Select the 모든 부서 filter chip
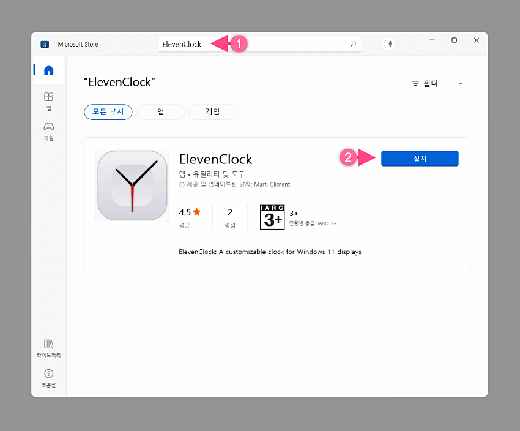The width and height of the screenshot is (520, 431). 108,112
